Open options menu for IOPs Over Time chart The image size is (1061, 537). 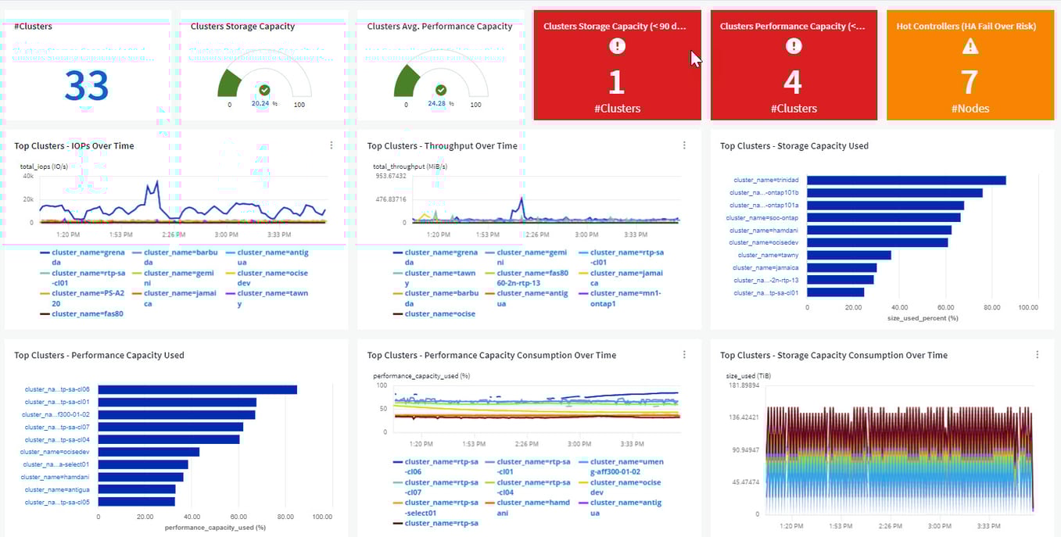point(332,145)
